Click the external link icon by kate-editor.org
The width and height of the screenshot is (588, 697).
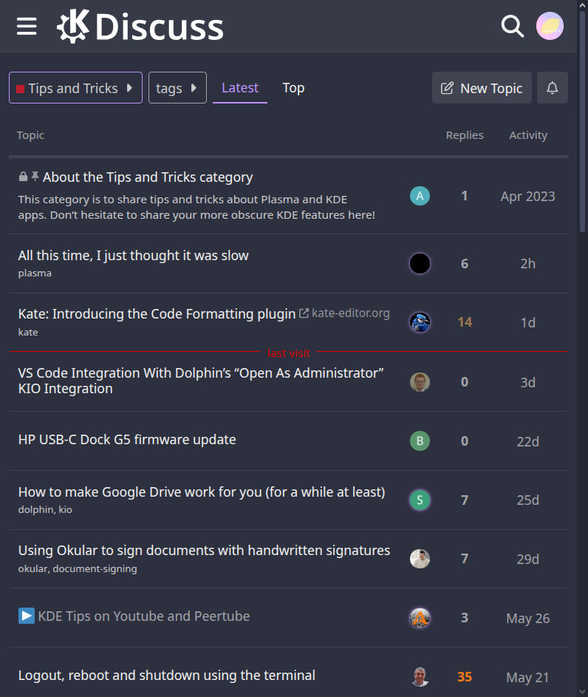pyautogui.click(x=304, y=313)
